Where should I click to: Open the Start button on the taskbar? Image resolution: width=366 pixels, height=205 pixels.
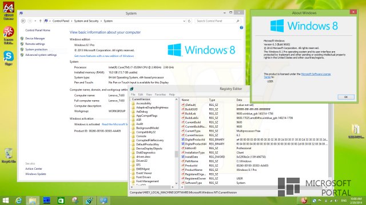coord(6,200)
